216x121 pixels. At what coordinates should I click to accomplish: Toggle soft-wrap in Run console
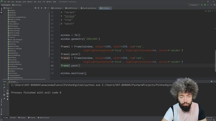(x=7, y=90)
